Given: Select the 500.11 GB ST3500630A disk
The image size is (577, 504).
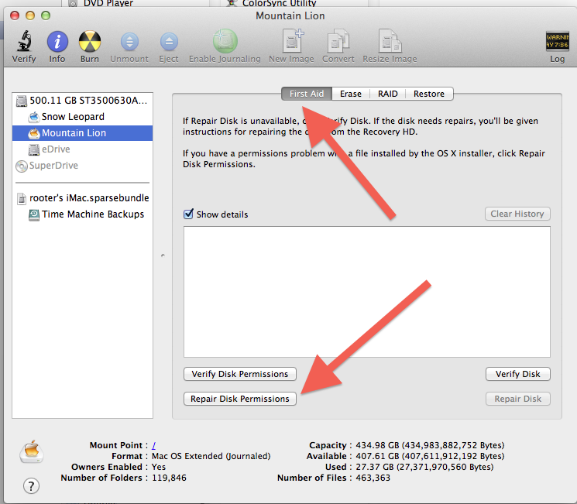Looking at the screenshot, I should click(x=82, y=101).
